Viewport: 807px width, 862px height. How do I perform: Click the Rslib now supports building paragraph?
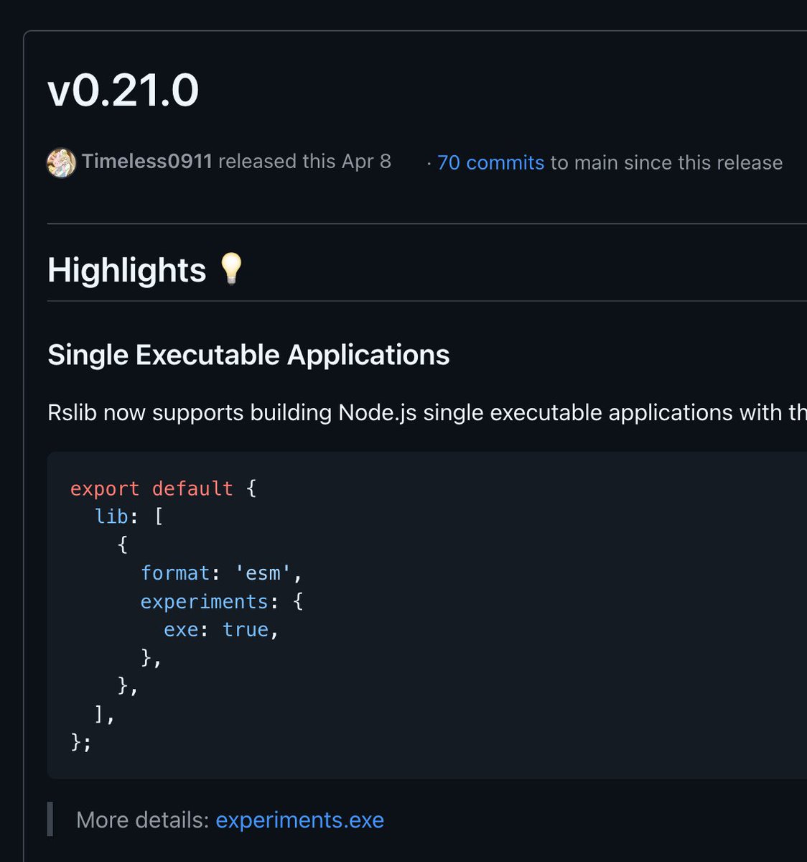[427, 413]
